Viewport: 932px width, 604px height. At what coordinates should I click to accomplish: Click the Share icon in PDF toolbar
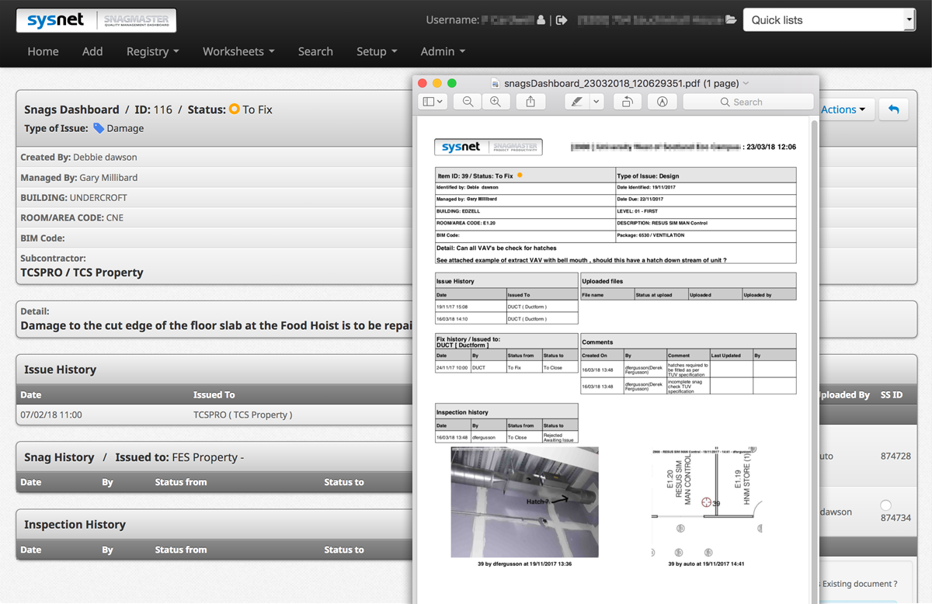[x=530, y=102]
